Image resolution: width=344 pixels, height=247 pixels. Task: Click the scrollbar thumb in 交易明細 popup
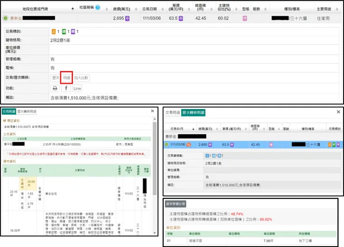pyautogui.click(x=155, y=159)
